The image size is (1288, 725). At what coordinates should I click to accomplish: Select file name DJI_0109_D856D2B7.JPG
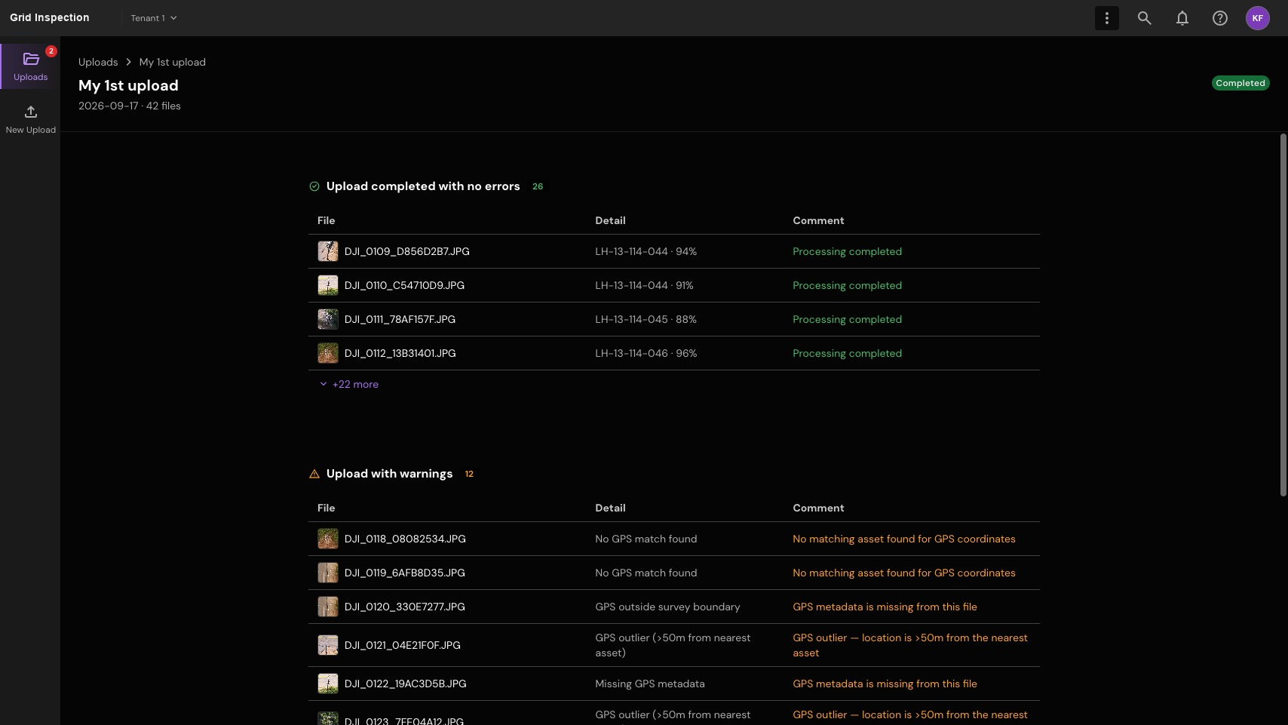407,251
